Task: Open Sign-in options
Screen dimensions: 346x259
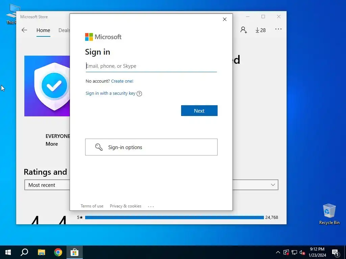Action: coord(151,147)
